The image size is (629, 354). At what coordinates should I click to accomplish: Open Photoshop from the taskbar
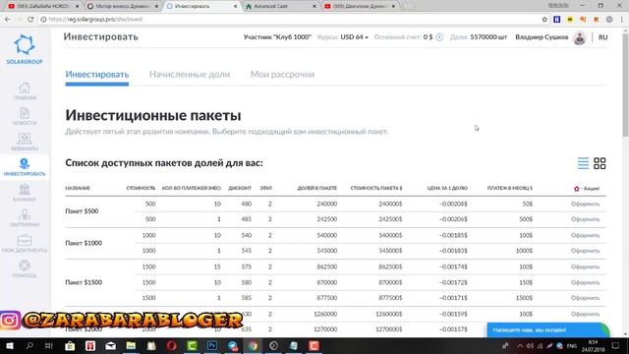tap(212, 345)
